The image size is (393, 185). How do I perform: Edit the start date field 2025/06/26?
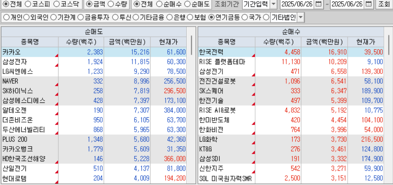tap(296, 4)
